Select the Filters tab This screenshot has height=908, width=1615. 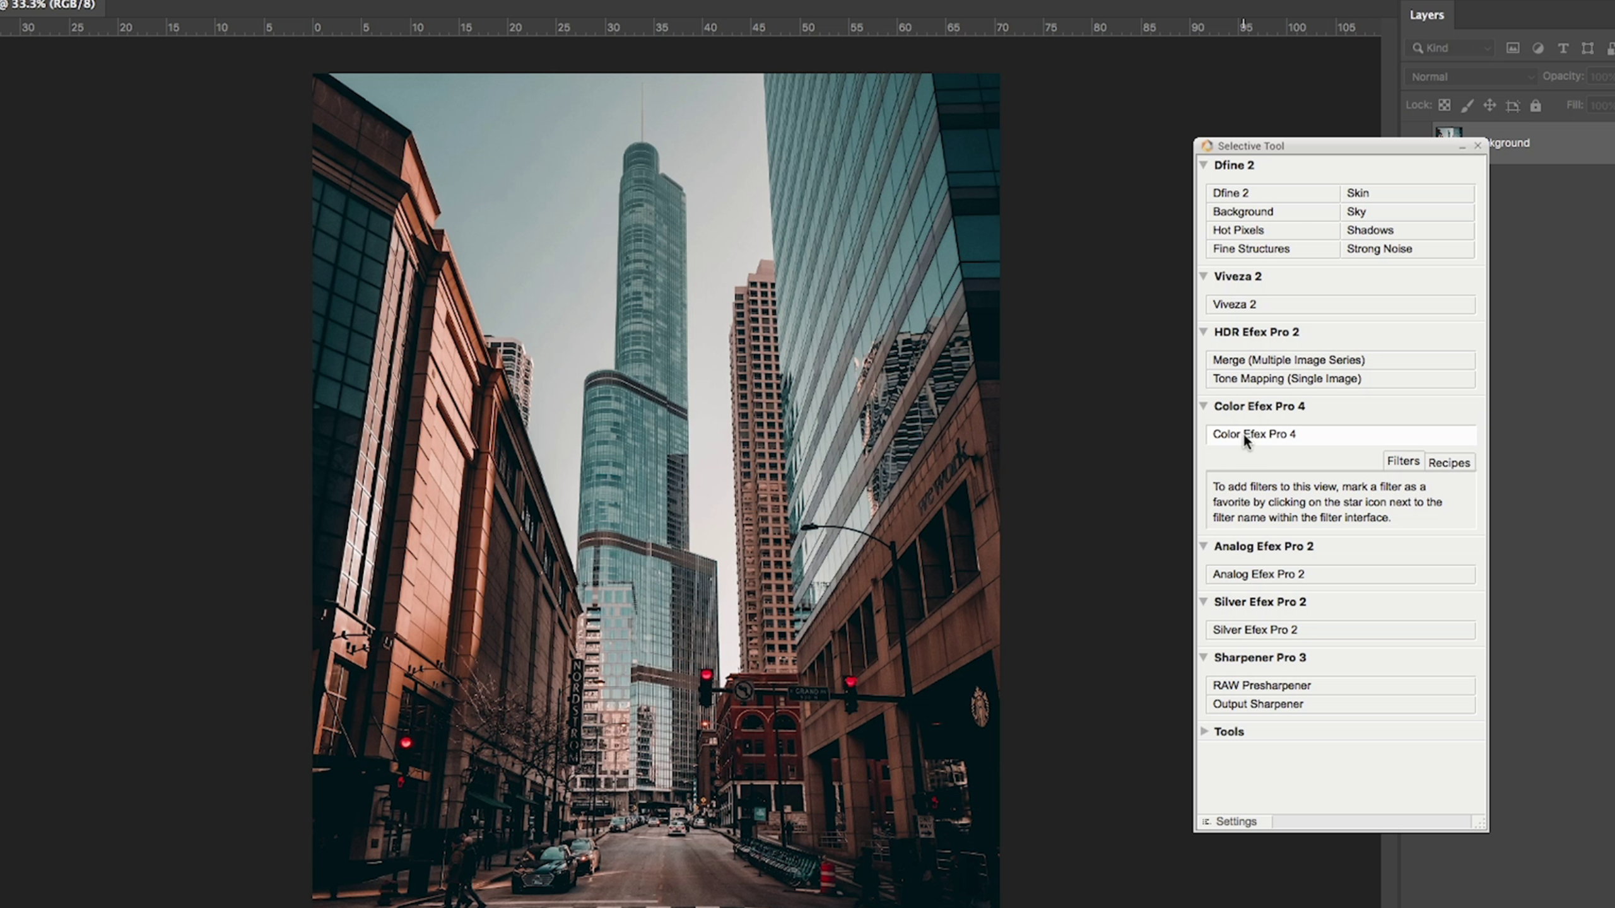[1402, 462]
